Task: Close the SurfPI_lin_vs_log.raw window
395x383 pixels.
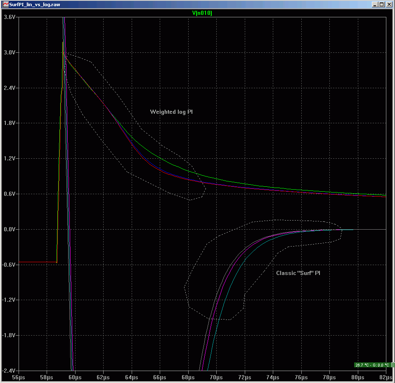Action: tap(389, 5)
